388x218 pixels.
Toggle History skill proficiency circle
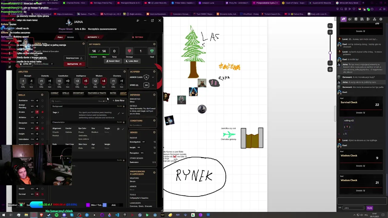click(42, 128)
